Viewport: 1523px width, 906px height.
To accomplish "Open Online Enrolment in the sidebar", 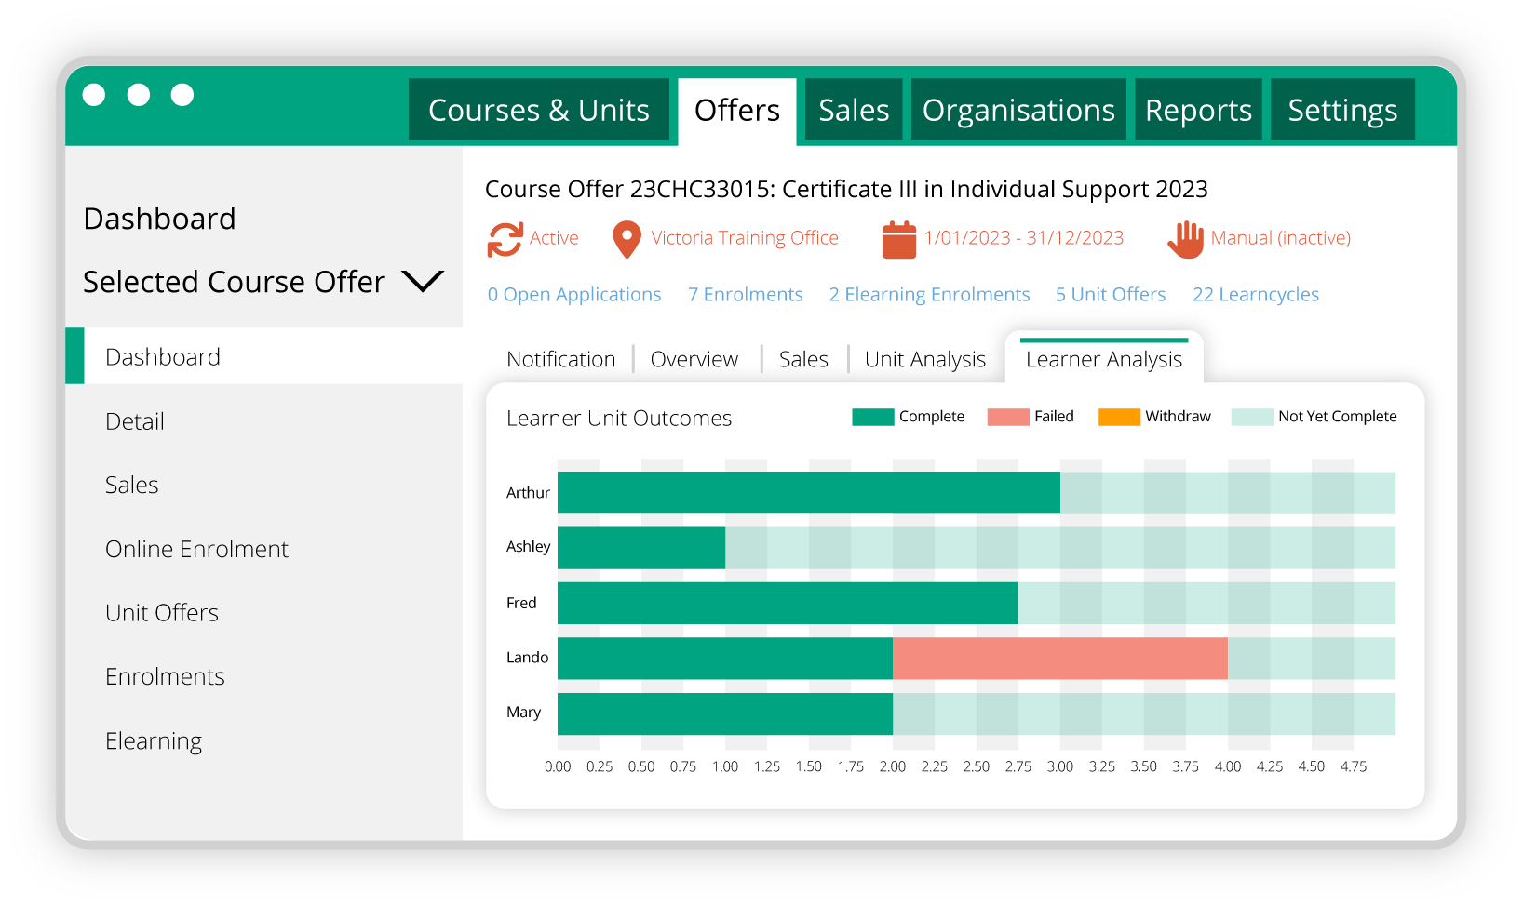I will point(197,549).
